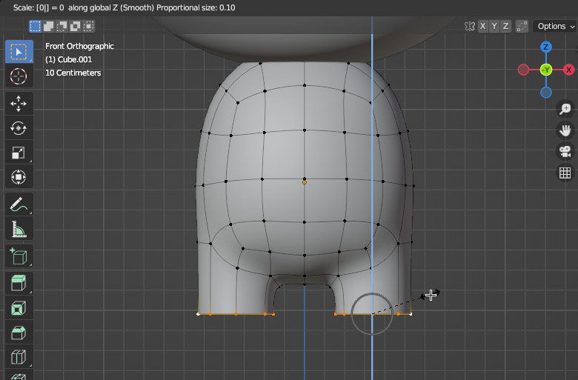Activate the Loop Cut tool
The image size is (578, 380).
(x=19, y=357)
